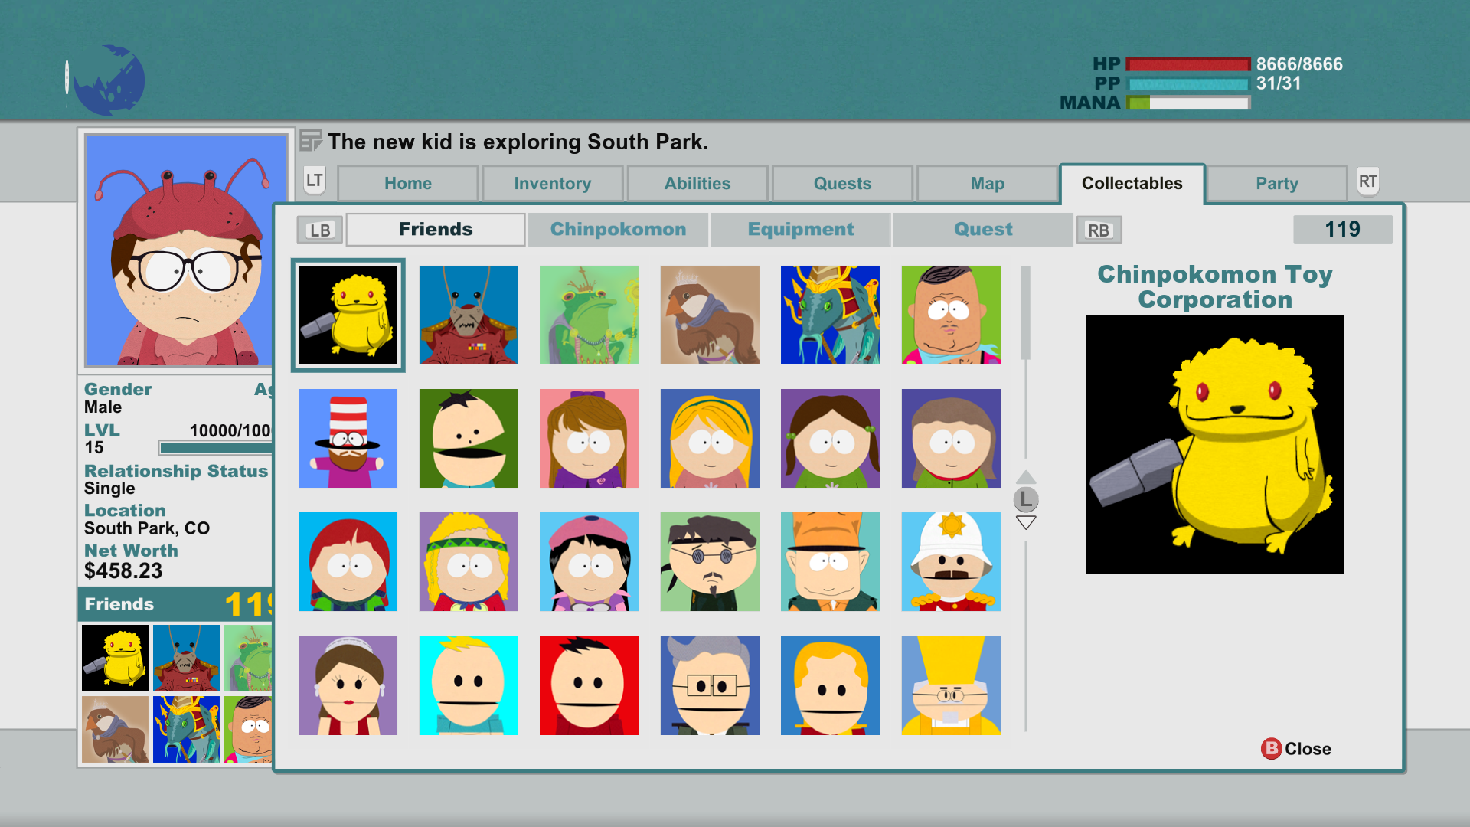Screen dimensions: 1470x827
Task: Open the Map tab
Action: (x=988, y=183)
